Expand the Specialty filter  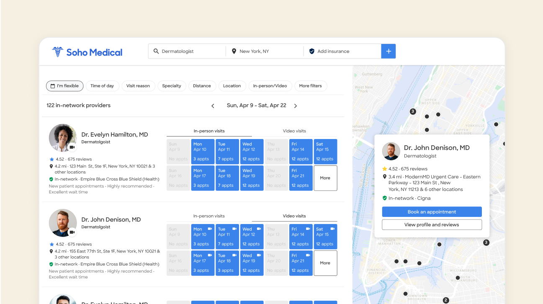tap(172, 86)
